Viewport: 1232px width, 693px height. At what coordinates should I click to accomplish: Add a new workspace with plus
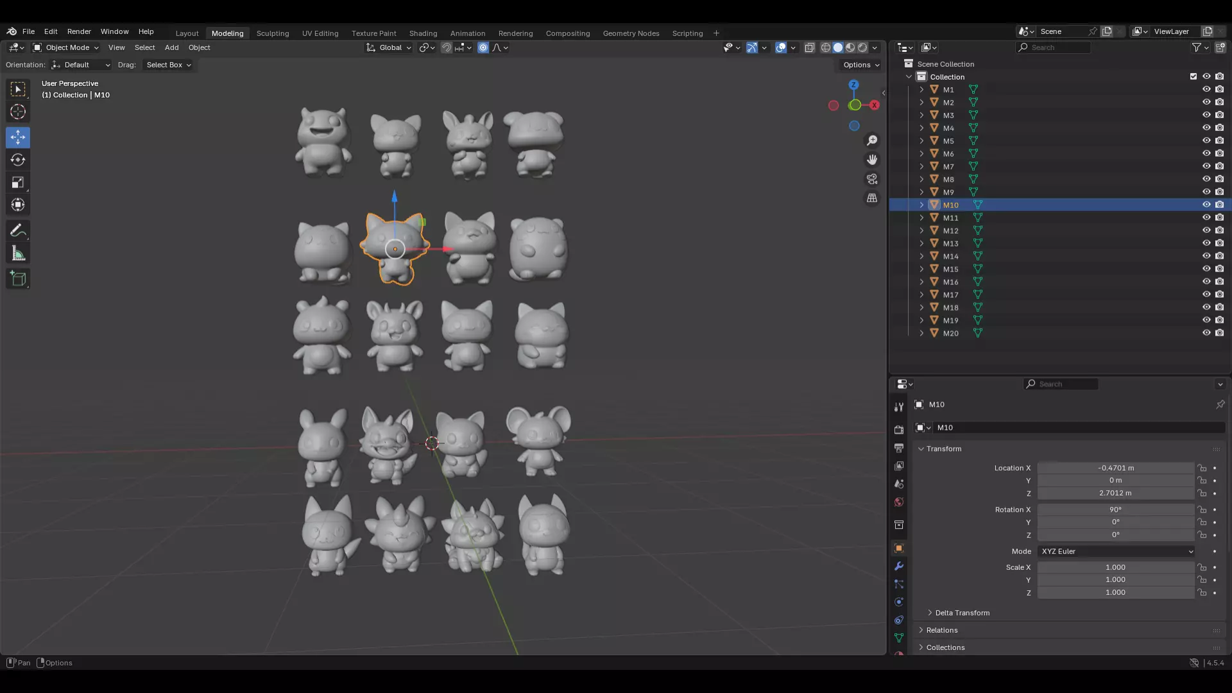pos(716,33)
